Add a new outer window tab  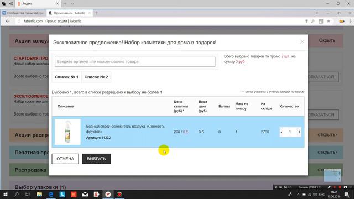pos(65,4)
